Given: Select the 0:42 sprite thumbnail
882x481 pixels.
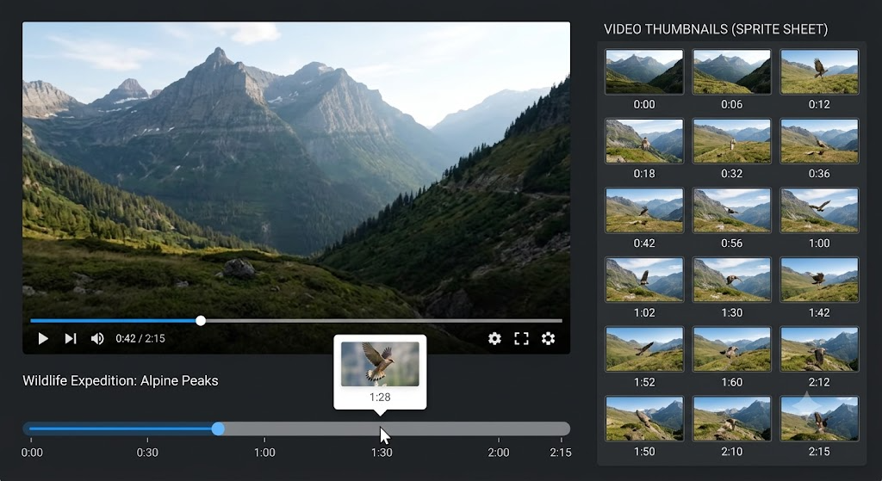Looking at the screenshot, I should click(644, 210).
